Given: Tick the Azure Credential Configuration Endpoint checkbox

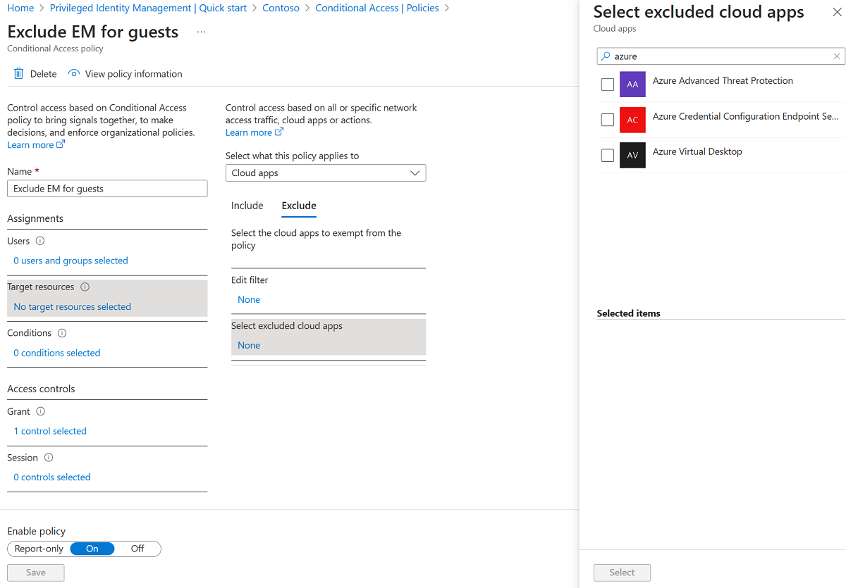Looking at the screenshot, I should (x=608, y=120).
